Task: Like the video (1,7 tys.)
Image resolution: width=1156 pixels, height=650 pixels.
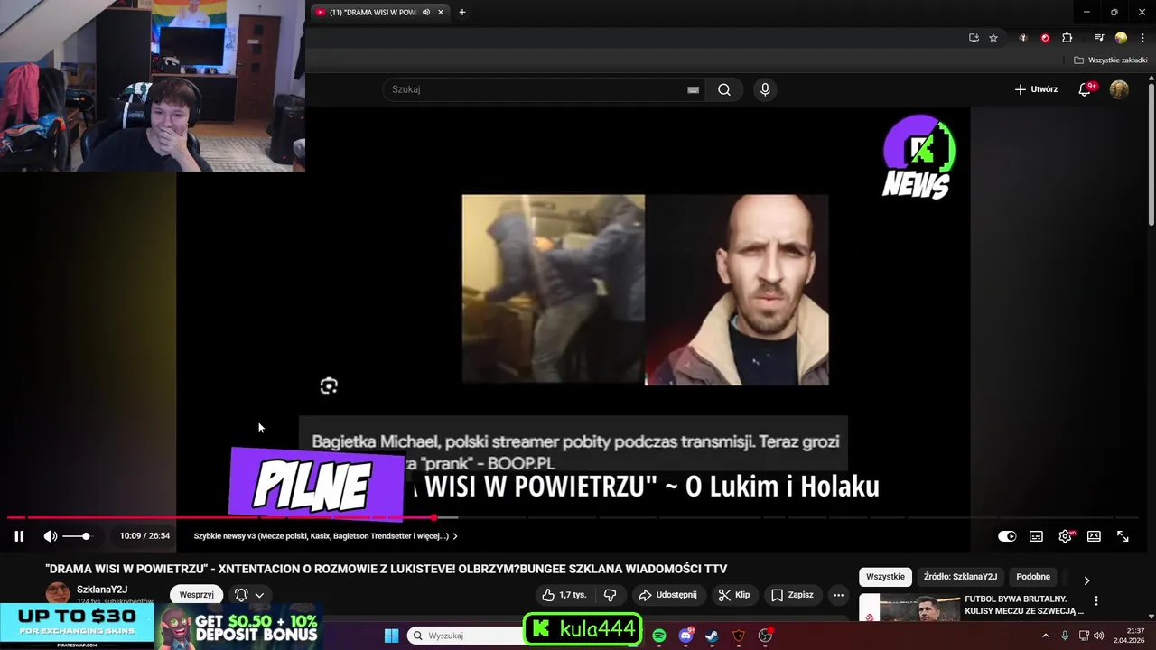Action: click(564, 595)
